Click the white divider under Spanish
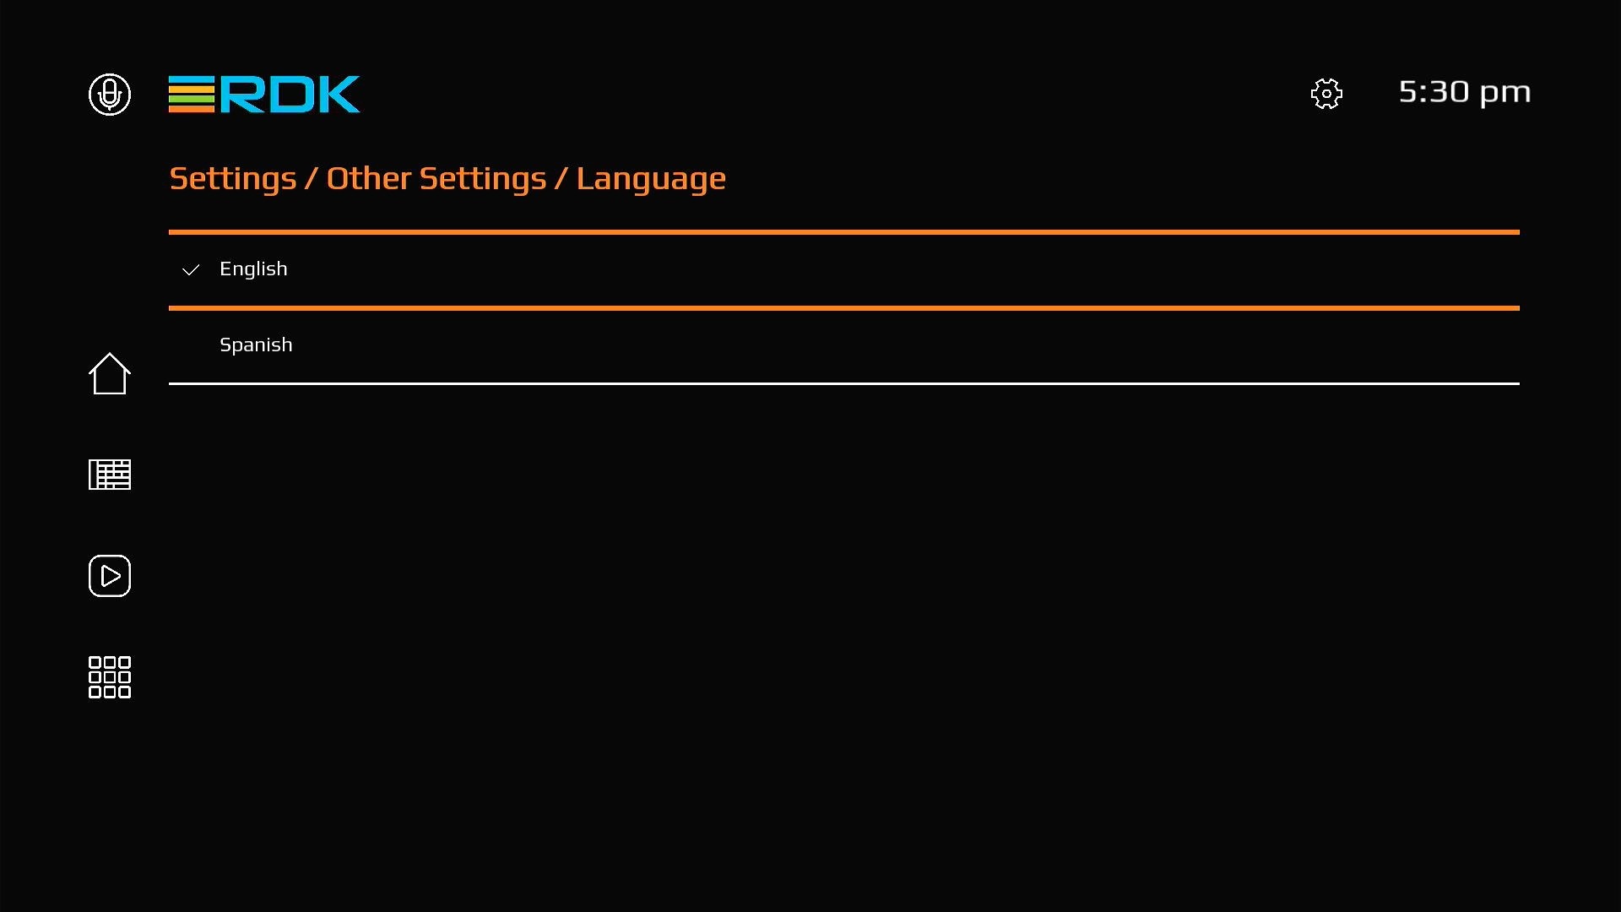The width and height of the screenshot is (1621, 912). pyautogui.click(x=844, y=383)
